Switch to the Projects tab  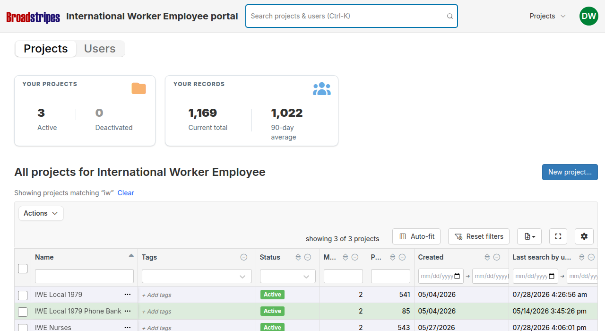(x=46, y=49)
